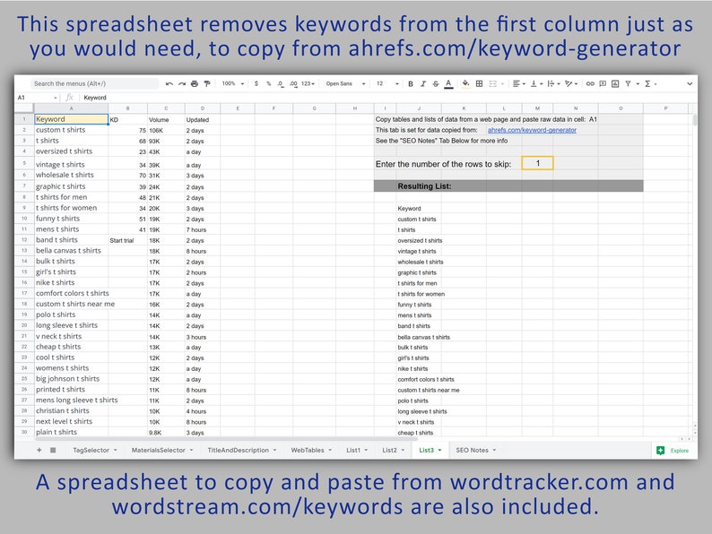Screen dimensions: 712x534
Task: Increase decimal places (.00 icon)
Action: point(293,84)
